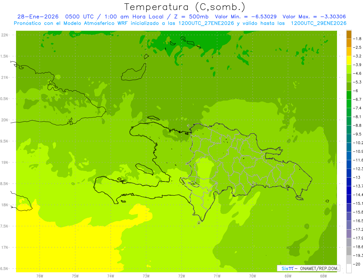Click the "-1.8" legend value
This screenshot has width=363, height=280.
coord(357,39)
